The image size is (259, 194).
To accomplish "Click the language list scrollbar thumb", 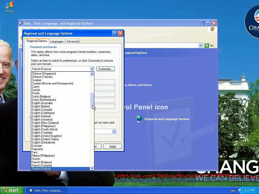I will click(x=92, y=101).
